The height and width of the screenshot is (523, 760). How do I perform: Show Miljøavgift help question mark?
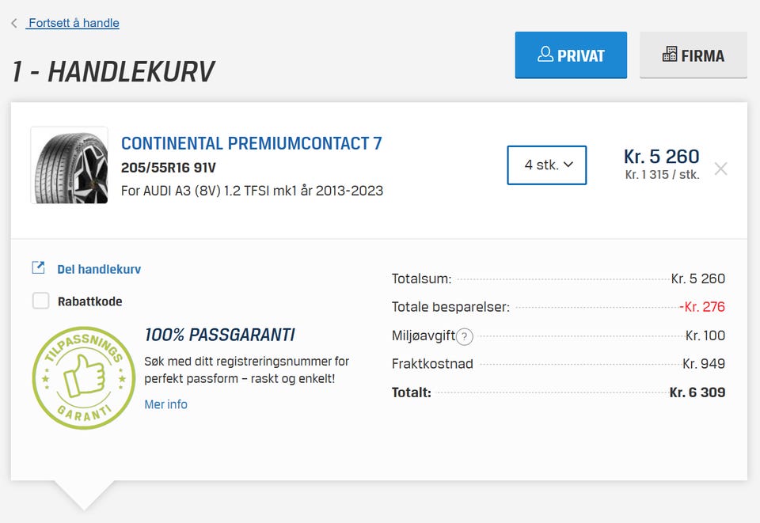465,336
